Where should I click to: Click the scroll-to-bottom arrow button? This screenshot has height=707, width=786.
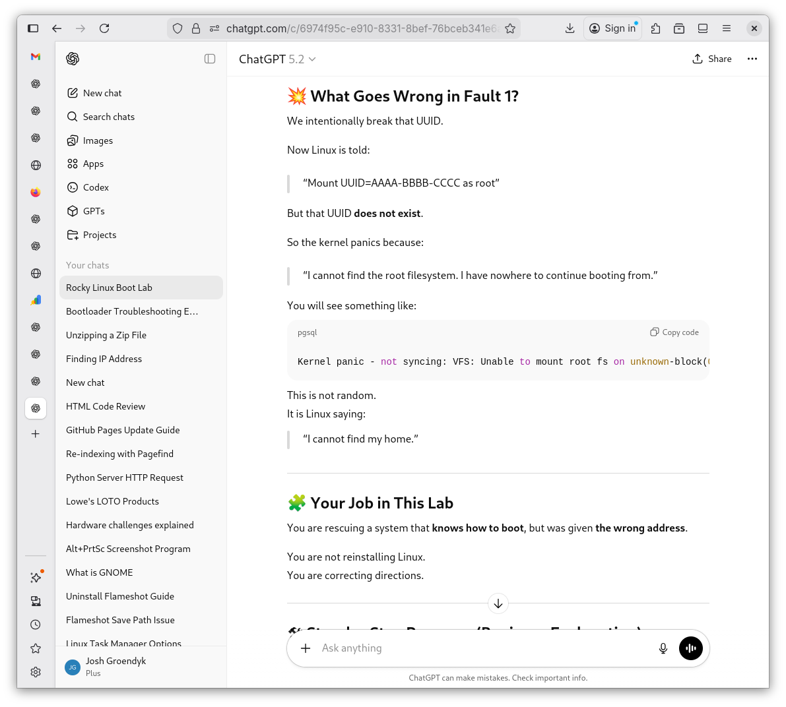click(x=498, y=603)
